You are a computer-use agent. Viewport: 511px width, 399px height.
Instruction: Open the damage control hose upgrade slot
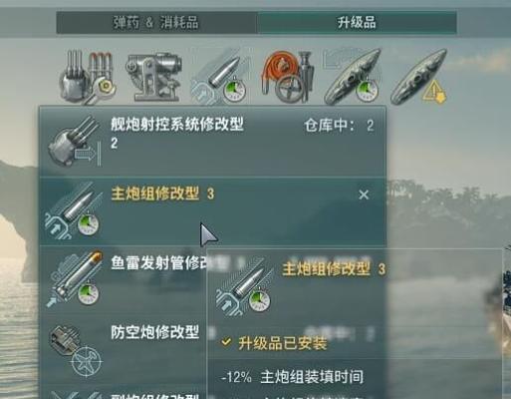(288, 77)
